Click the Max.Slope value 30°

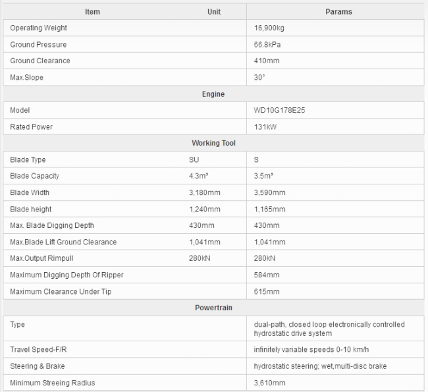pyautogui.click(x=259, y=78)
